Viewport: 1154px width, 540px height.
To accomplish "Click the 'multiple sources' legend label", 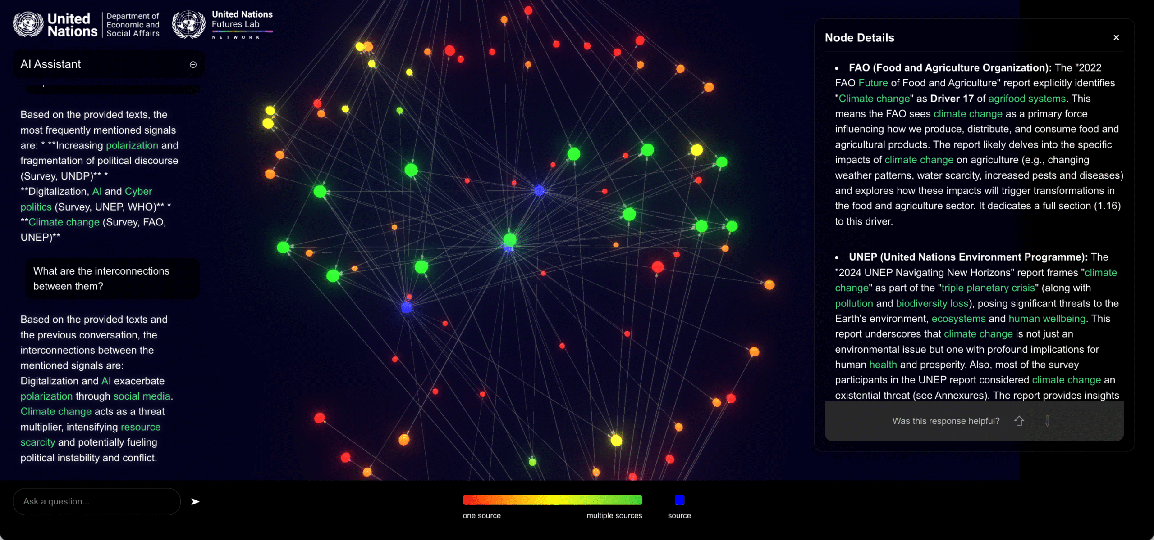I will (x=614, y=515).
